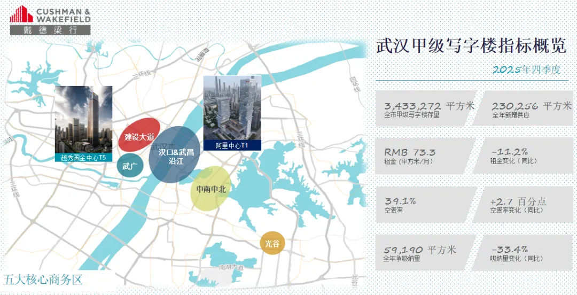Image resolution: width=577 pixels, height=295 pixels.
Task: Click the 武汉甲级写字楼指标概览 heading
Action: coord(471,46)
